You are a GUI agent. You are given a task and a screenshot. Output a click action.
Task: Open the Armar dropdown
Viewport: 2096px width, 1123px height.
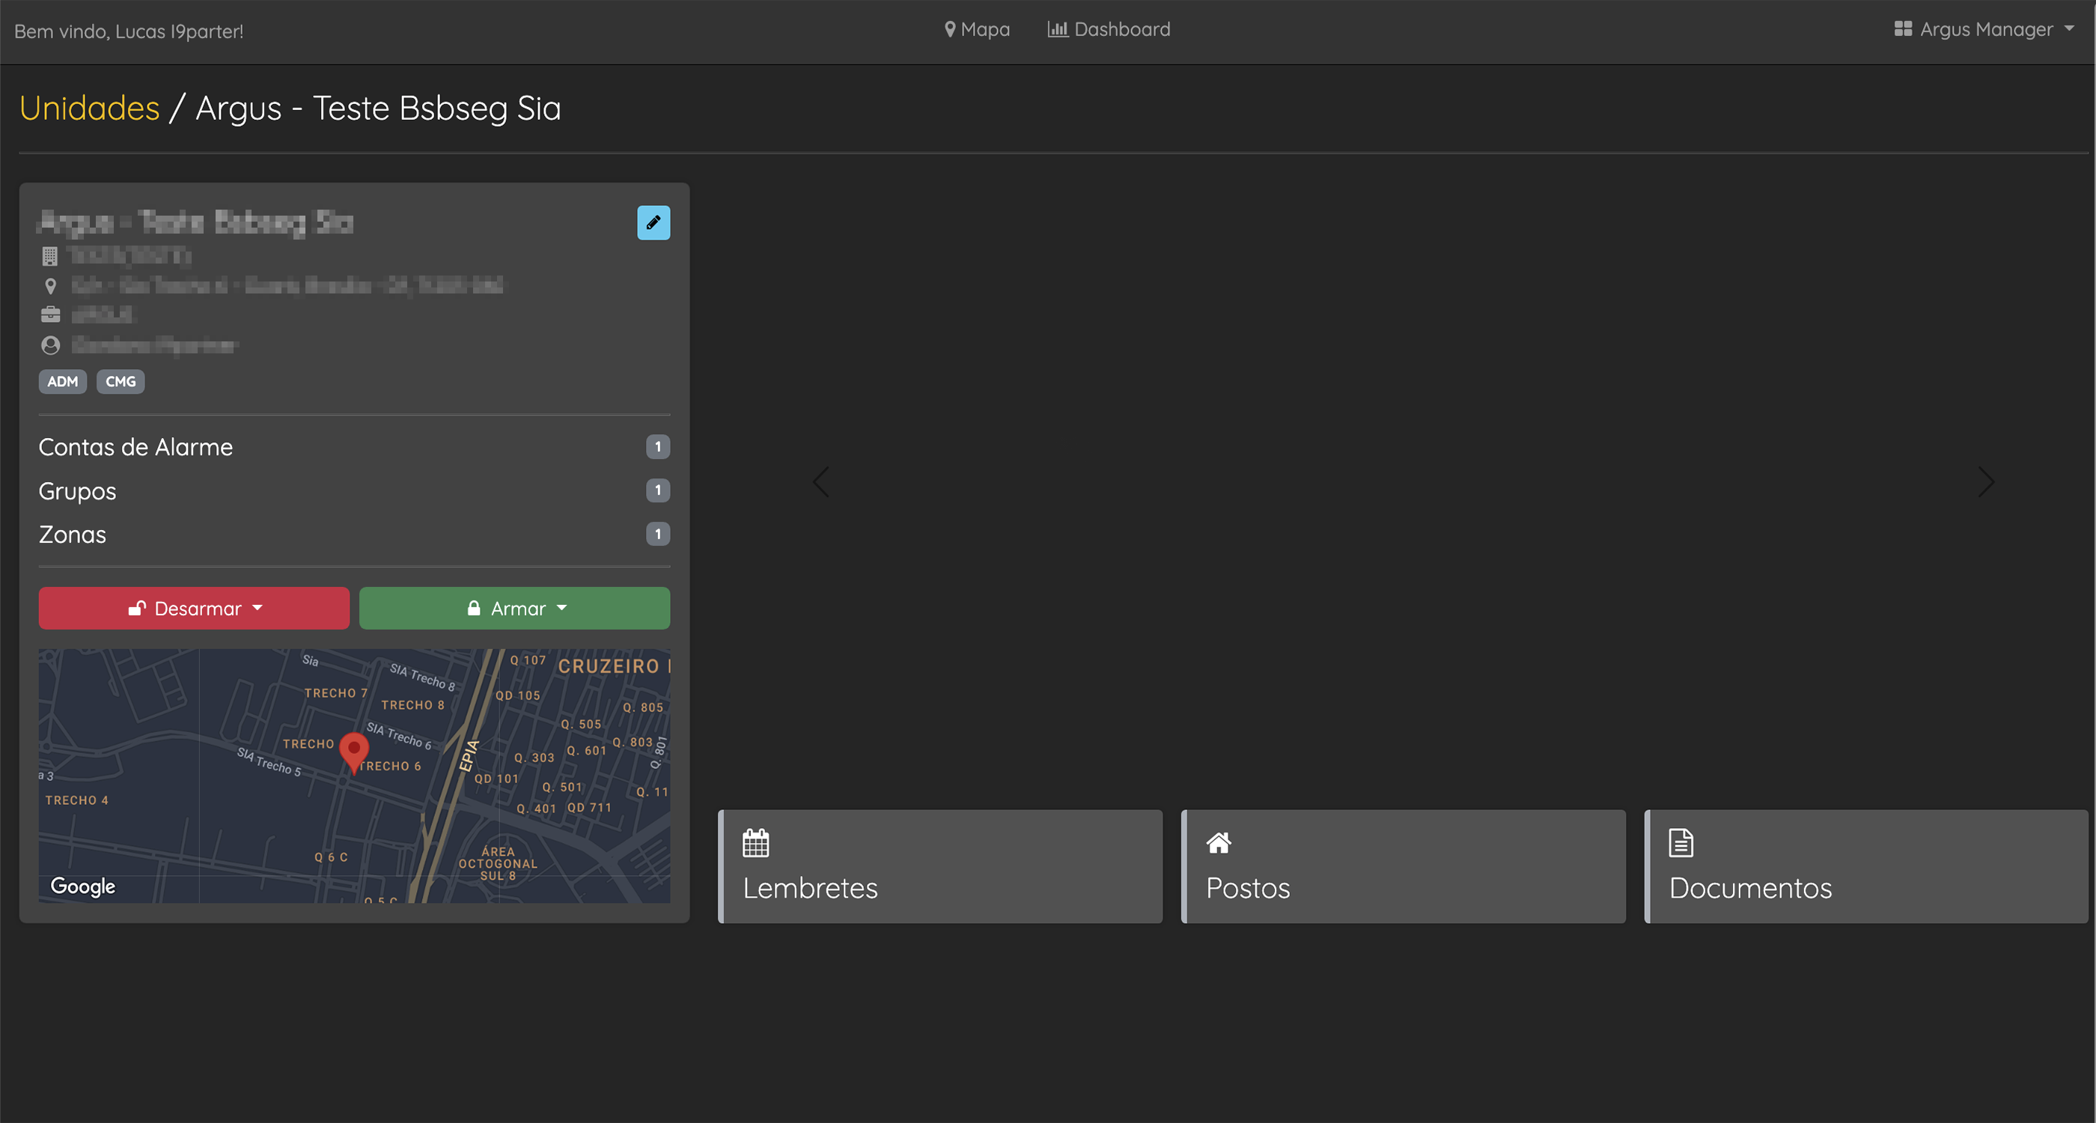(515, 608)
